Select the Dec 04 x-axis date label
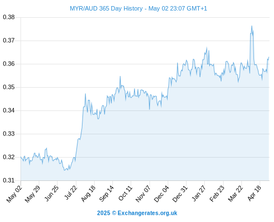This screenshot has height=222, width=274. click(x=162, y=194)
